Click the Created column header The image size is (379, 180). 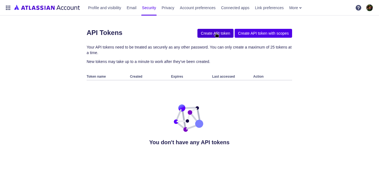136,77
